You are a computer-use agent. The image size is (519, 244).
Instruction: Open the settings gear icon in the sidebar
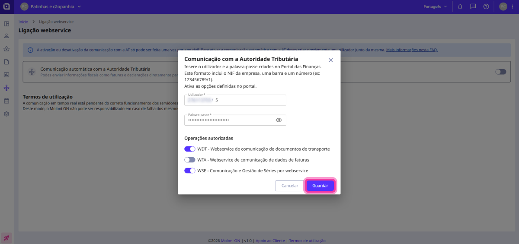(x=6, y=114)
